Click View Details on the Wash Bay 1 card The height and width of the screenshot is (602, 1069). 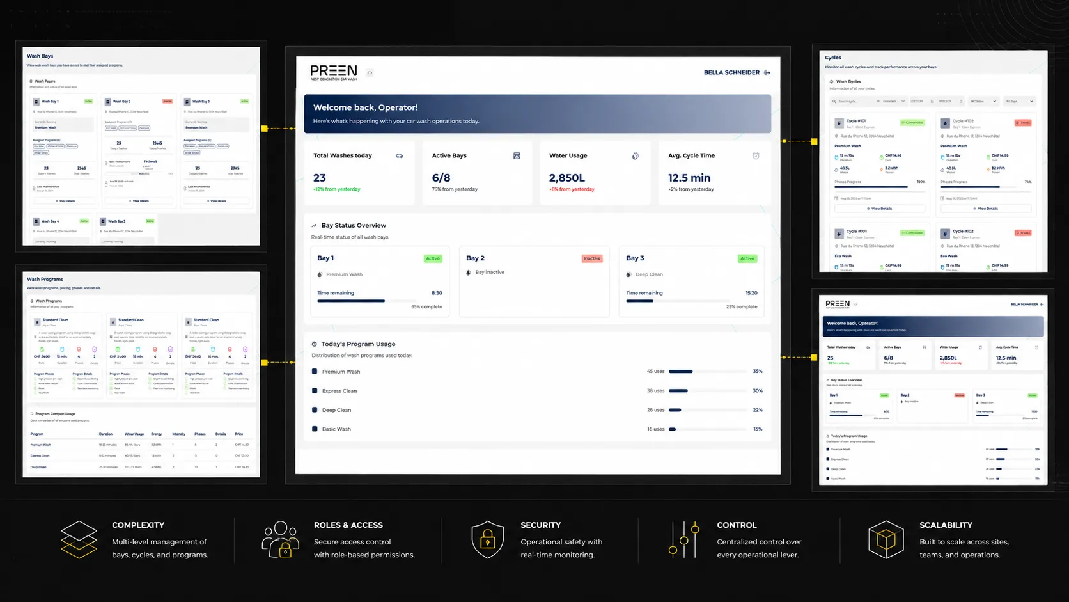[x=65, y=201]
